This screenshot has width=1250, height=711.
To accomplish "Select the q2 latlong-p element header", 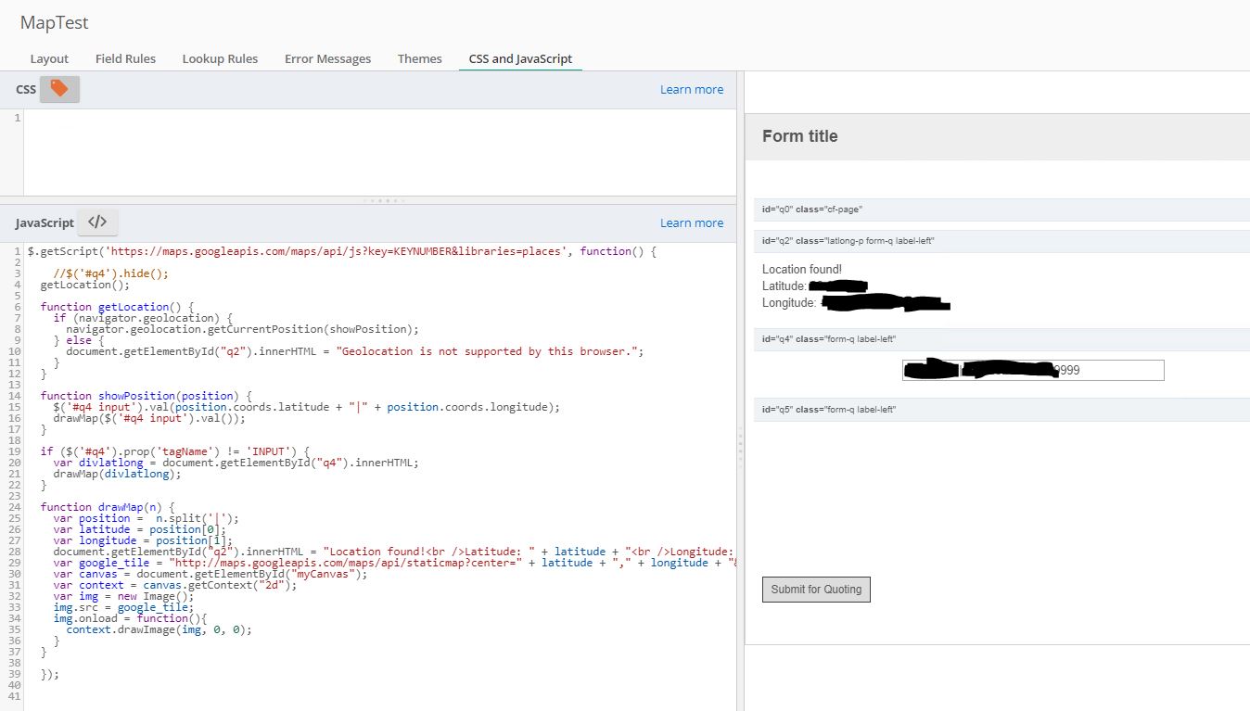I will pos(1001,241).
